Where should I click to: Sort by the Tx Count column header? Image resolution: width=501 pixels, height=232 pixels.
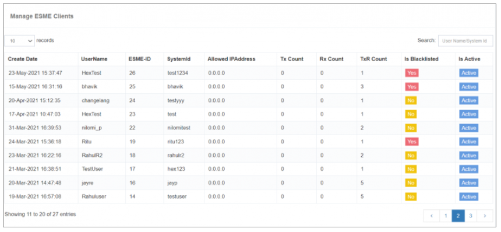click(x=292, y=59)
